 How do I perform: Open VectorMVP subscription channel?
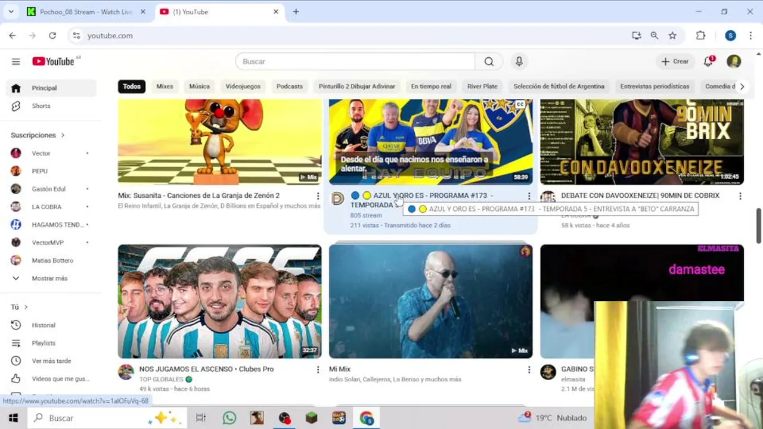52,243
